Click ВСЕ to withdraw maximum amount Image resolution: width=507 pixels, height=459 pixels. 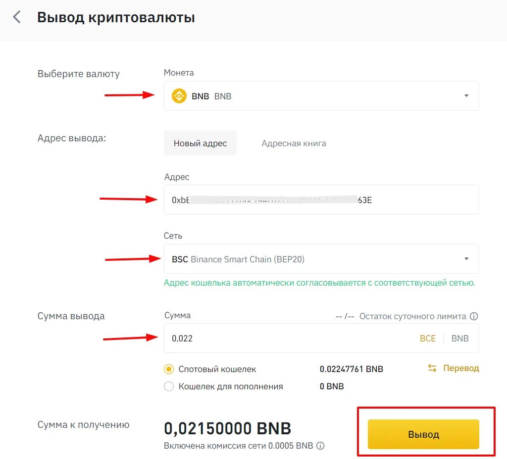pyautogui.click(x=428, y=338)
